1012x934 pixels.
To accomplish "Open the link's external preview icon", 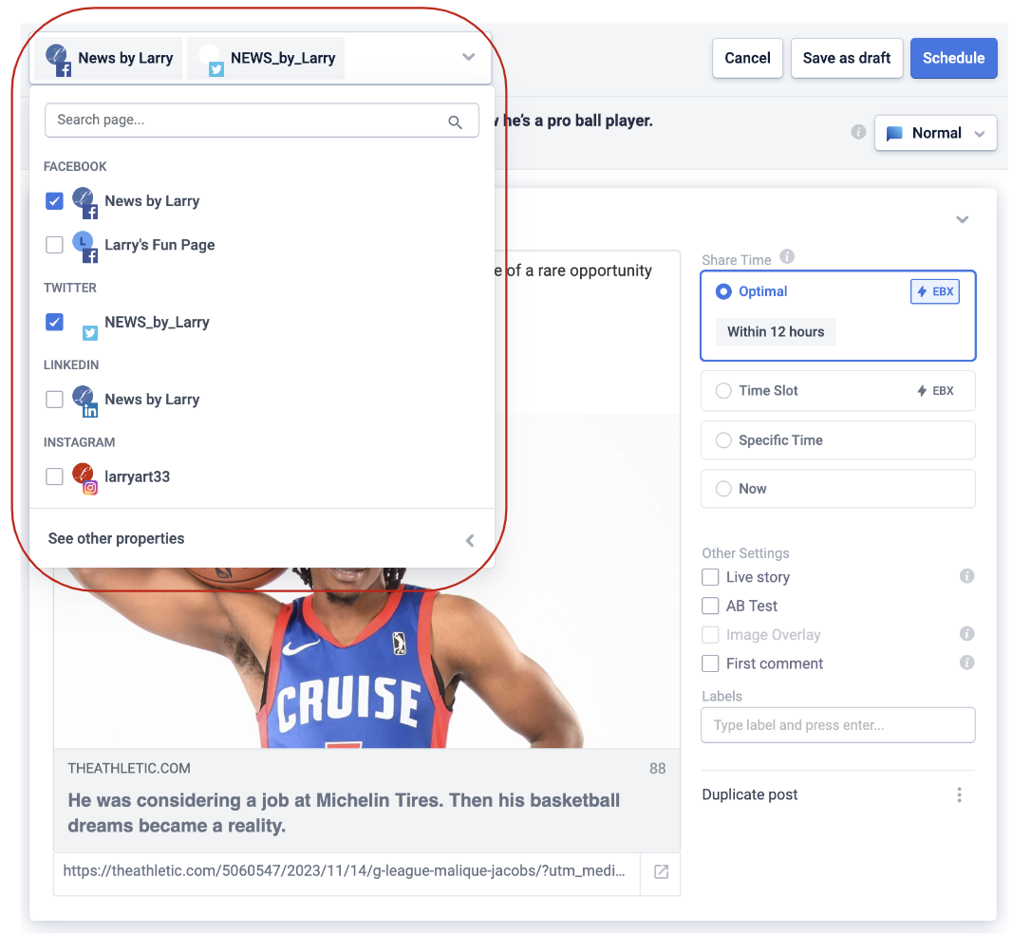I will click(x=661, y=871).
